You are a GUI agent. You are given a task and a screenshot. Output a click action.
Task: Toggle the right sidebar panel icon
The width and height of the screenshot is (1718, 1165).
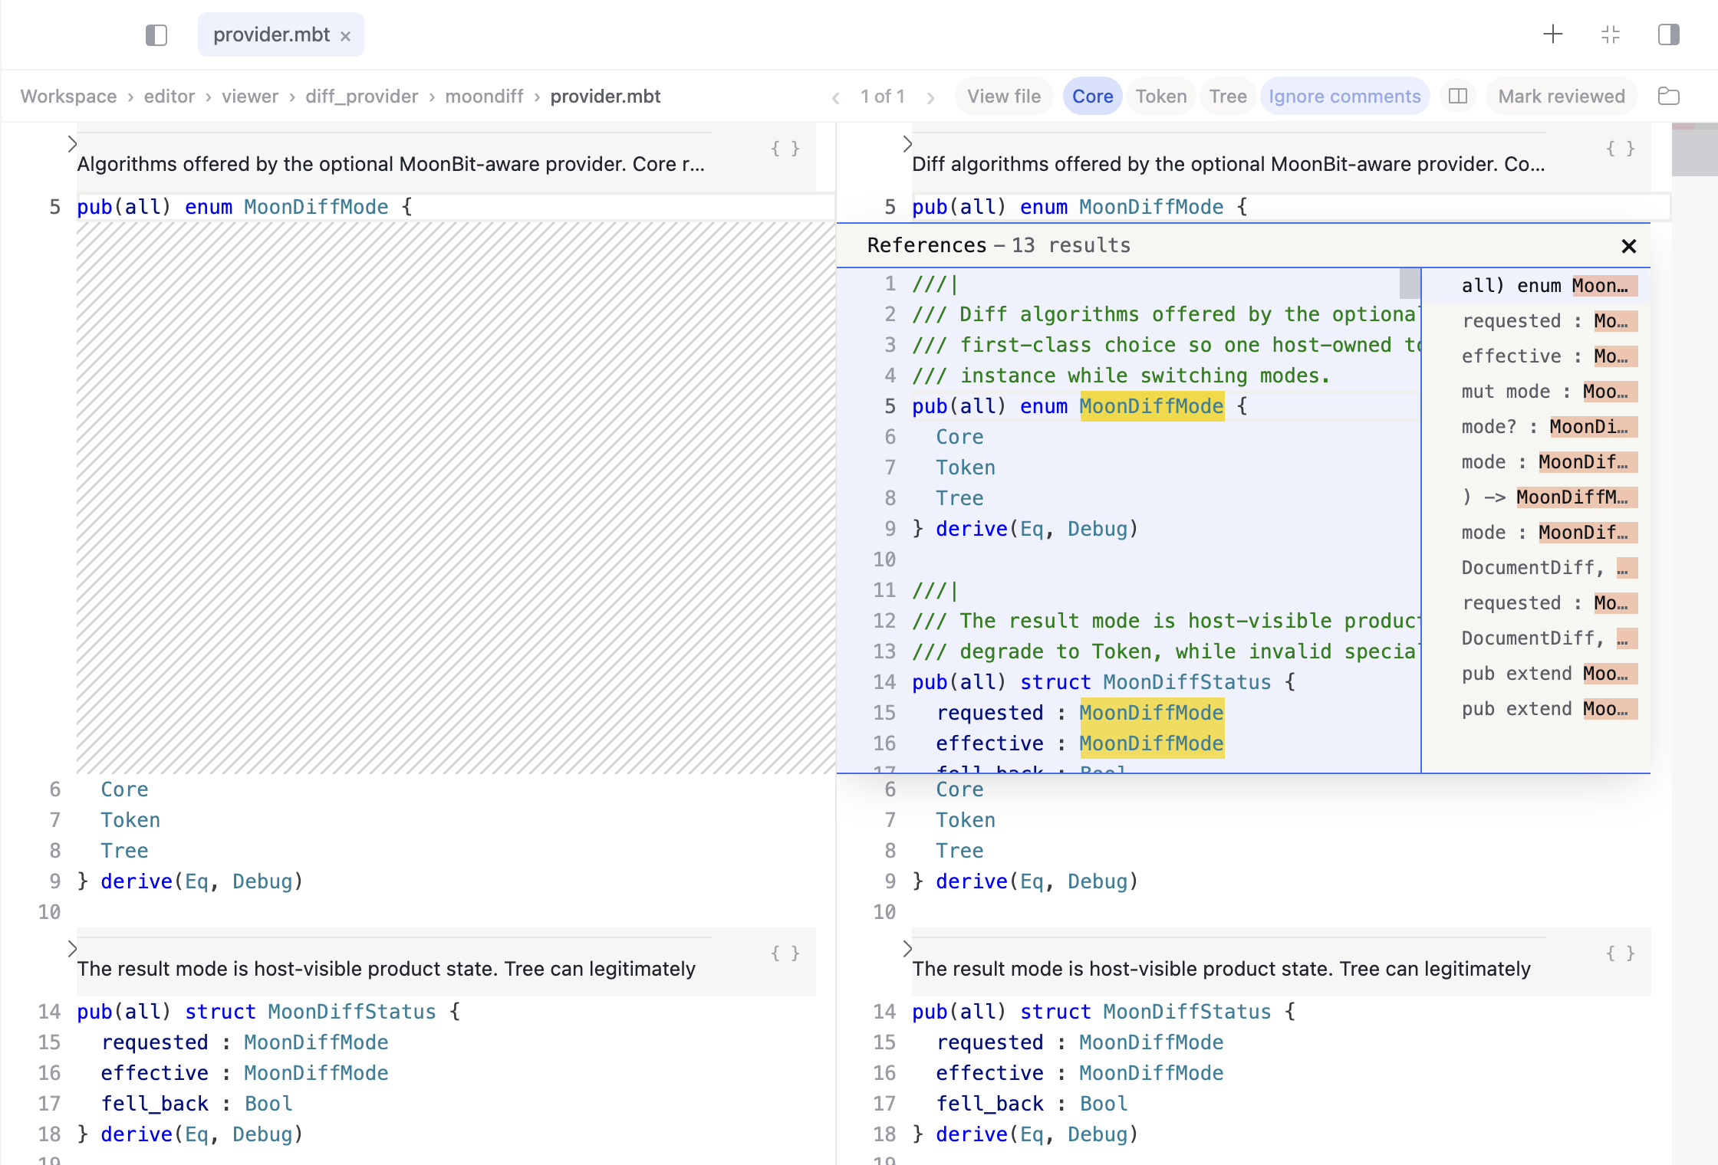(1669, 34)
